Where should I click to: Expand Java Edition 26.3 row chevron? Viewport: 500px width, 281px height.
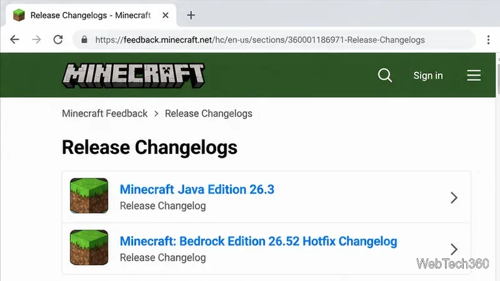pyautogui.click(x=454, y=198)
